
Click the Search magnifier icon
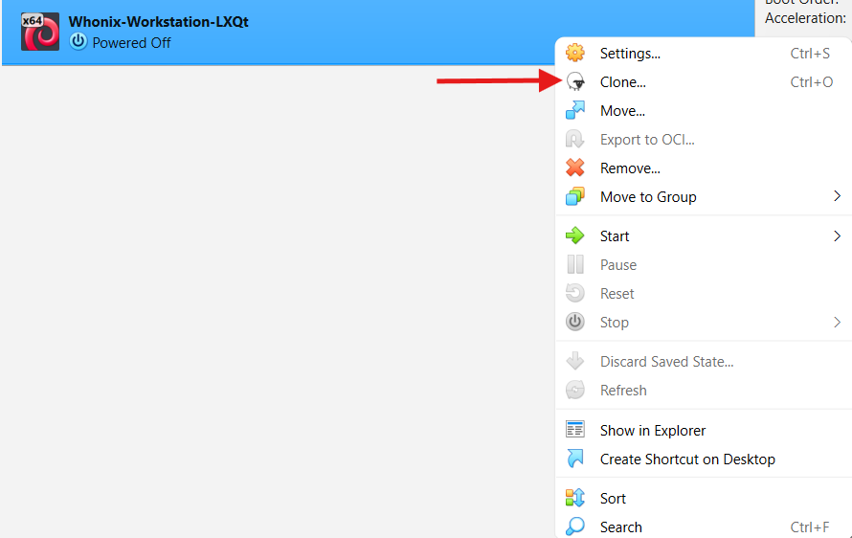pos(575,527)
